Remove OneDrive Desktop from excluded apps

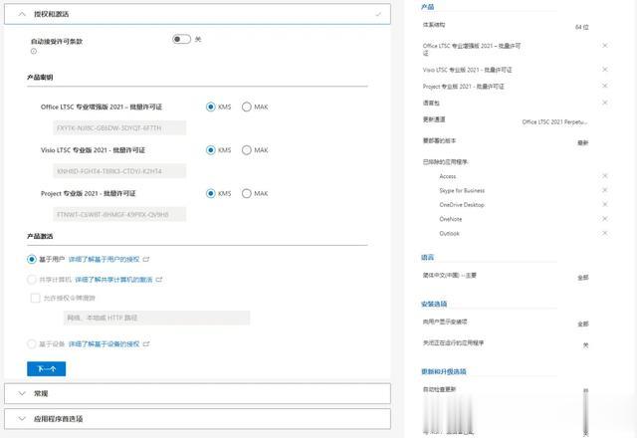pyautogui.click(x=605, y=204)
